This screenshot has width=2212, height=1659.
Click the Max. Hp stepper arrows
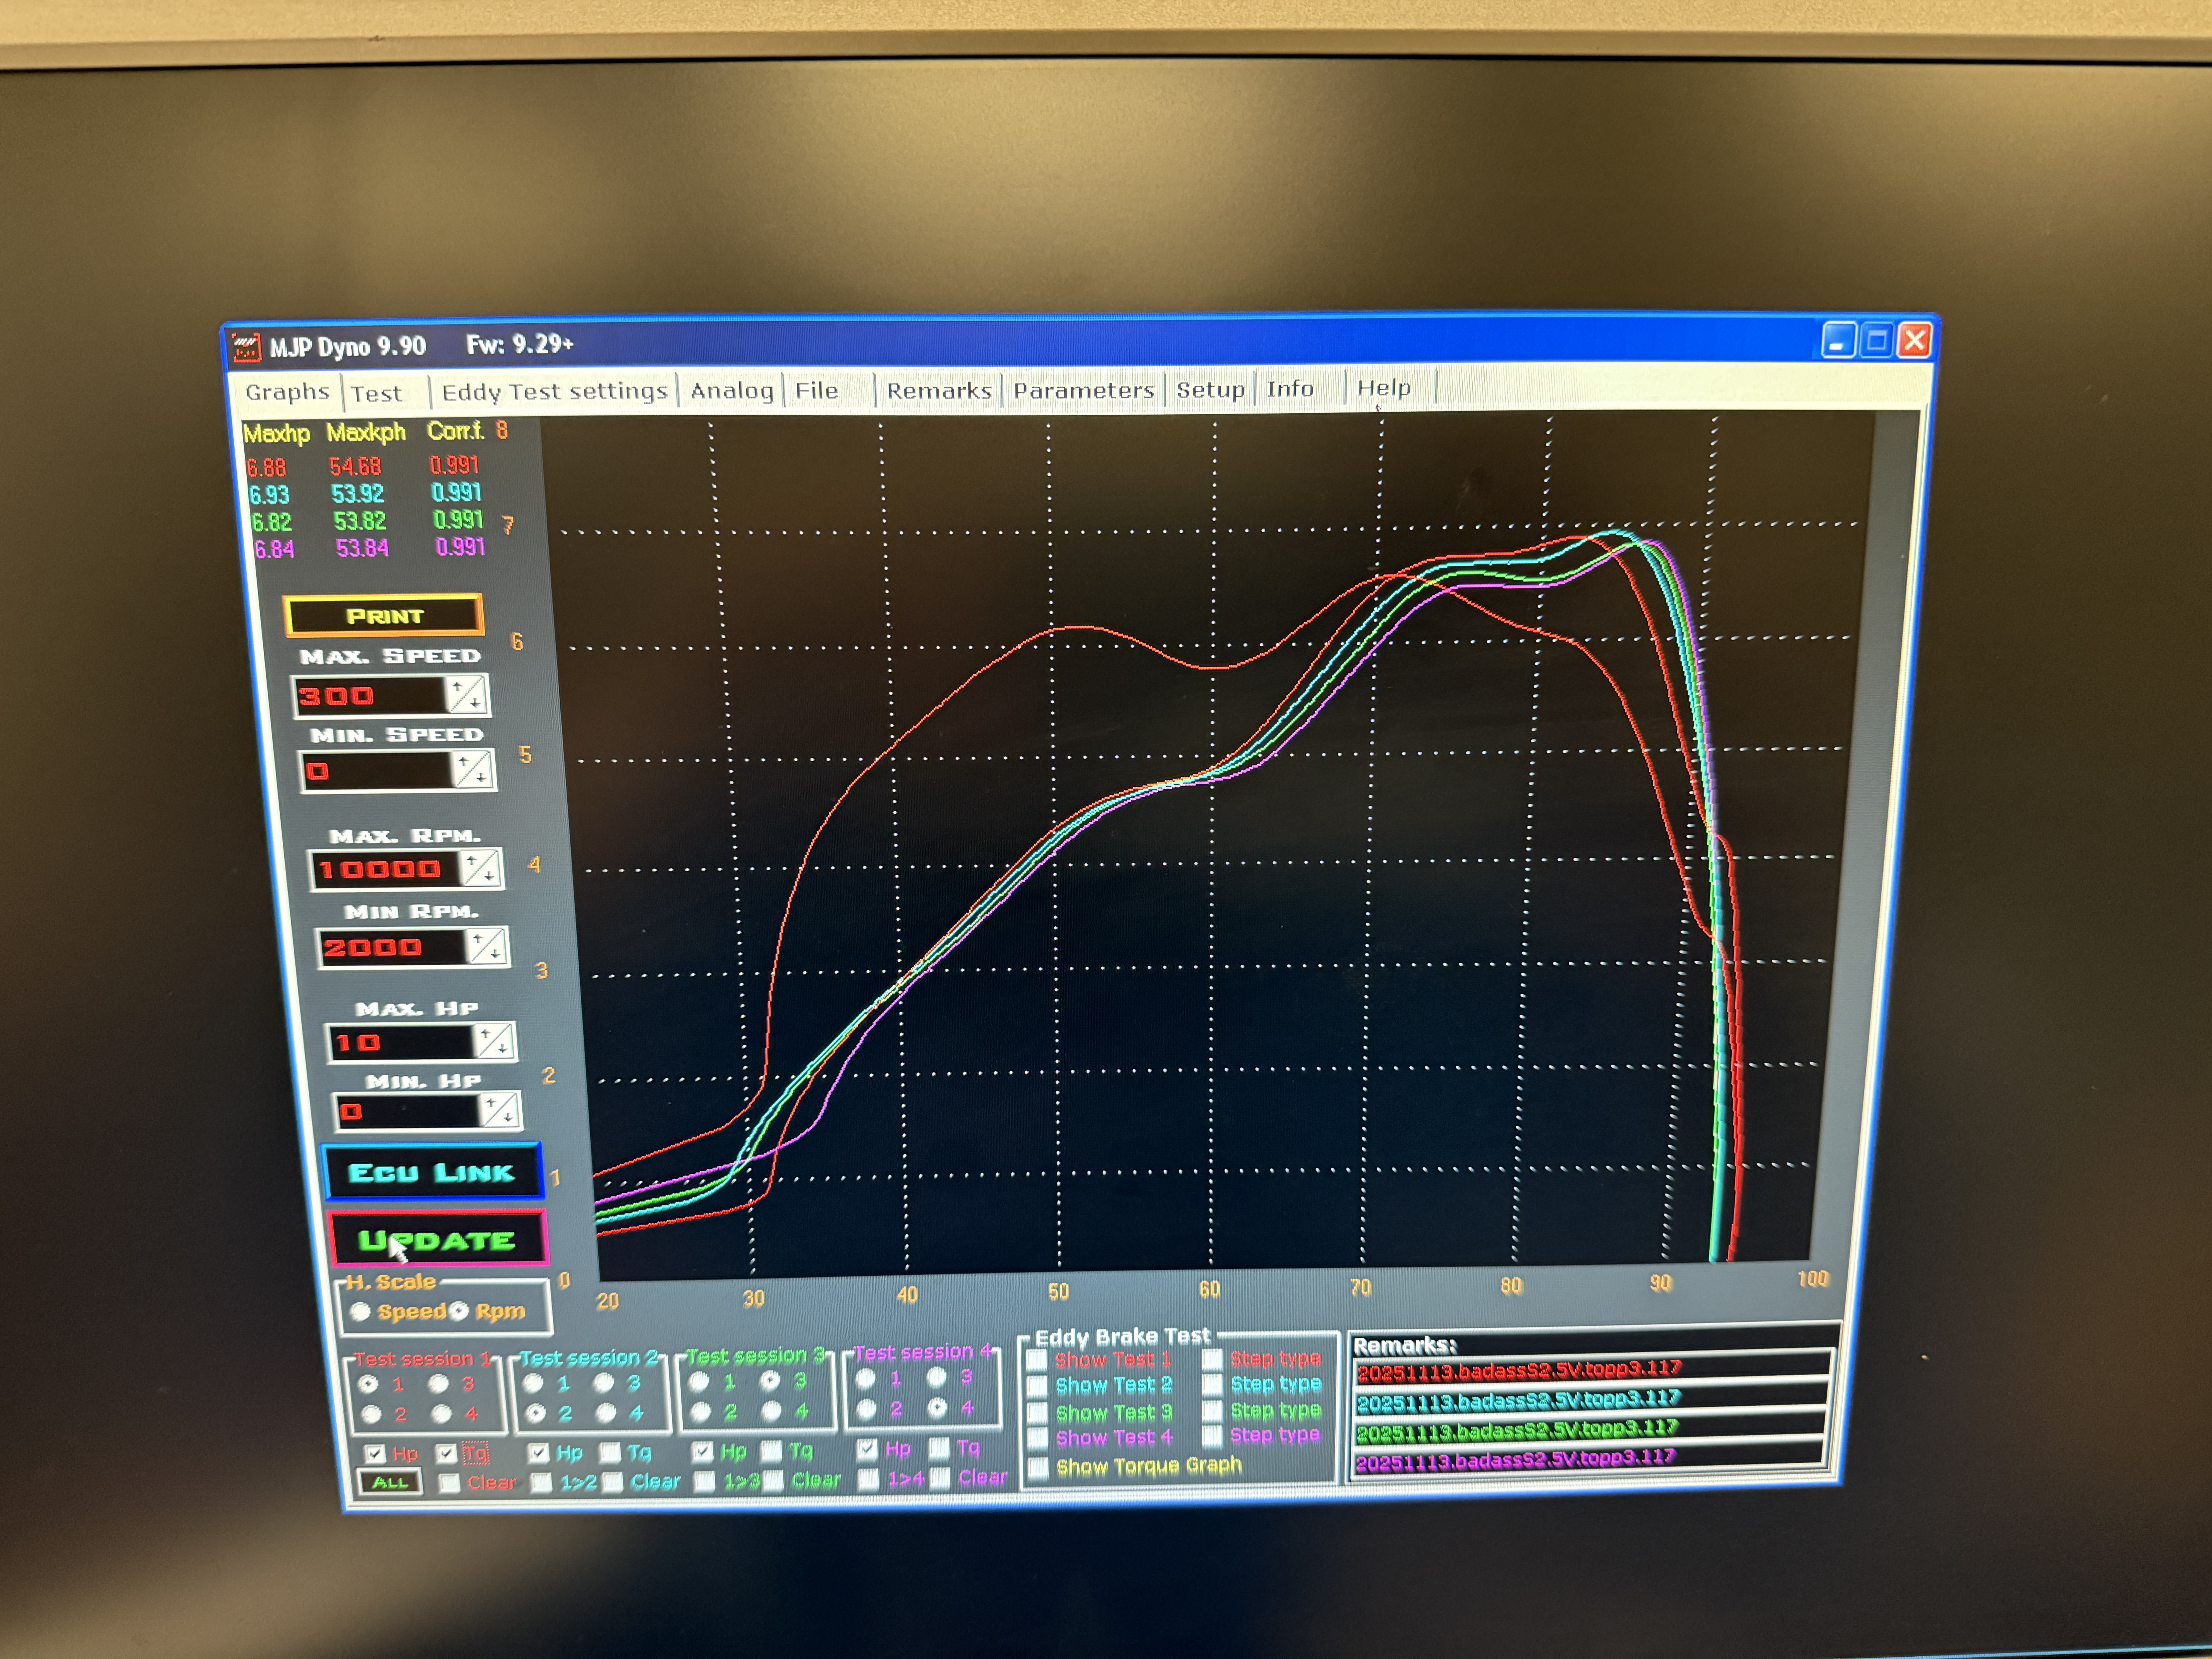point(494,1041)
